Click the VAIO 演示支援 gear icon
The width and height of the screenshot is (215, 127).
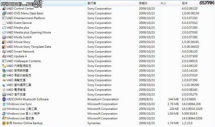coord(4,94)
